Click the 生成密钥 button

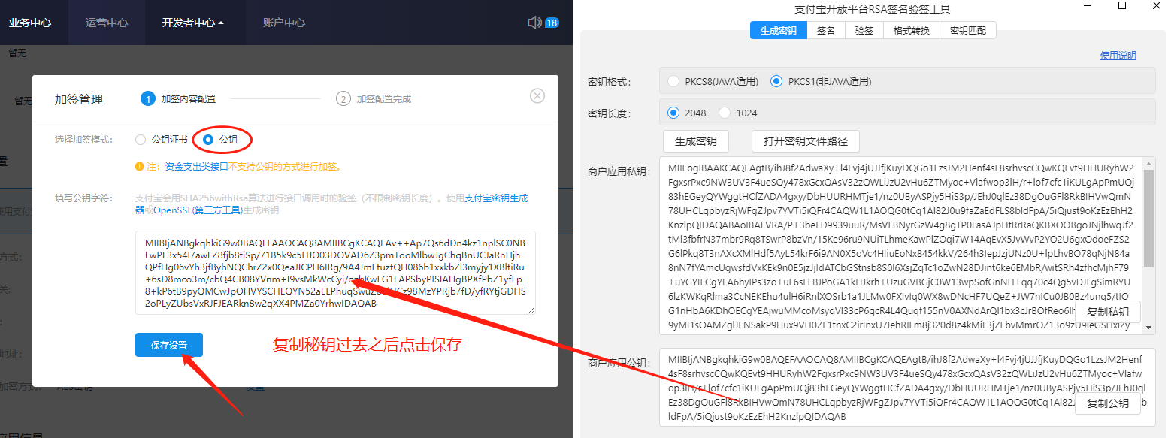[696, 141]
